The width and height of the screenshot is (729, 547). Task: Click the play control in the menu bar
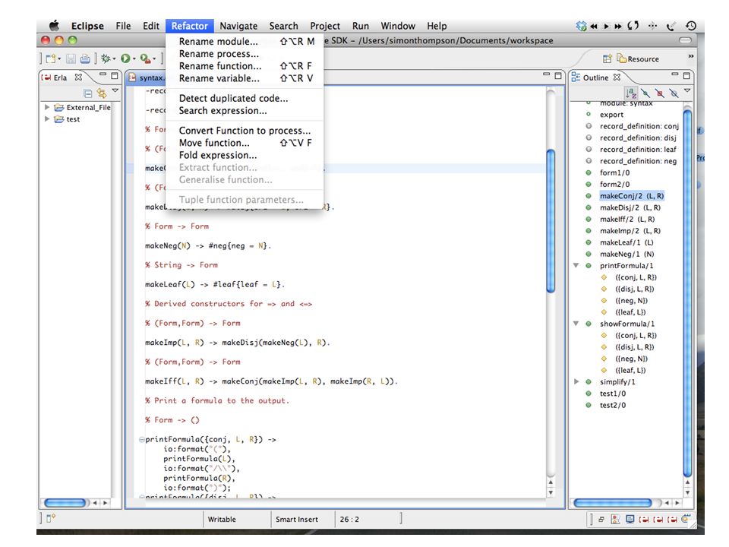(x=606, y=26)
